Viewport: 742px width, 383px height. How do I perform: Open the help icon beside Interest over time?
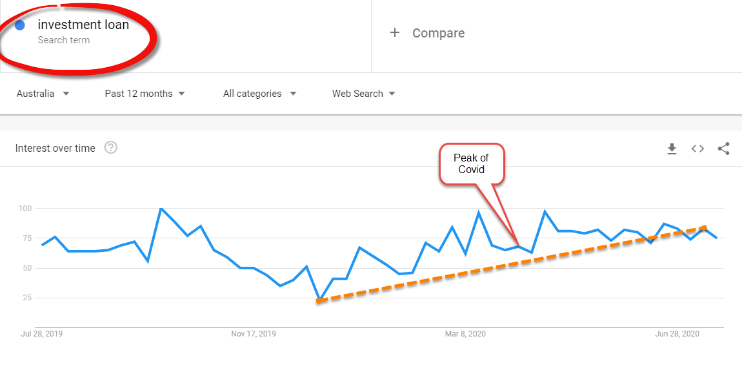click(111, 148)
